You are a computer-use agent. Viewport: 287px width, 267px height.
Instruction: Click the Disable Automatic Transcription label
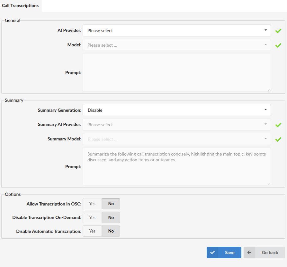click(x=49, y=231)
